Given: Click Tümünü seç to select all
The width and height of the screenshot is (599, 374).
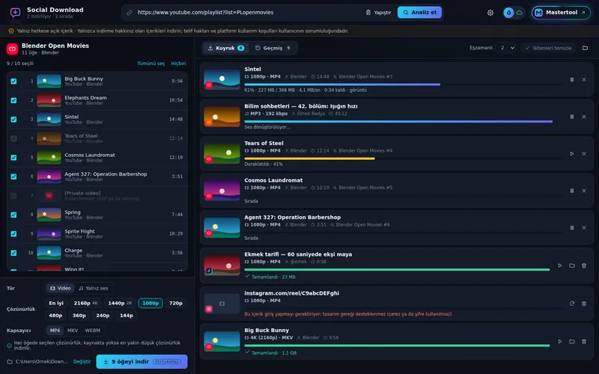Looking at the screenshot, I should pyautogui.click(x=151, y=64).
